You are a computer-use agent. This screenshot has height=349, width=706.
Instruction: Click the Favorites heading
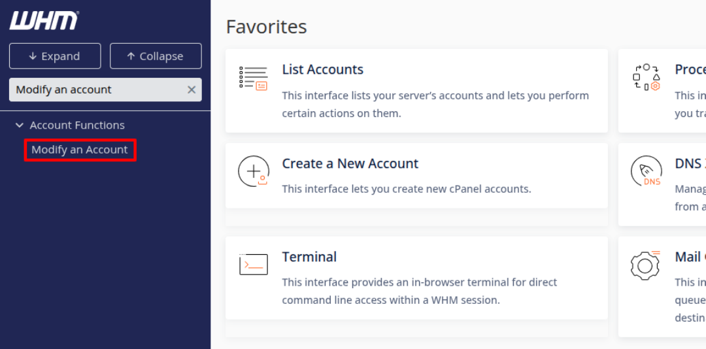266,27
